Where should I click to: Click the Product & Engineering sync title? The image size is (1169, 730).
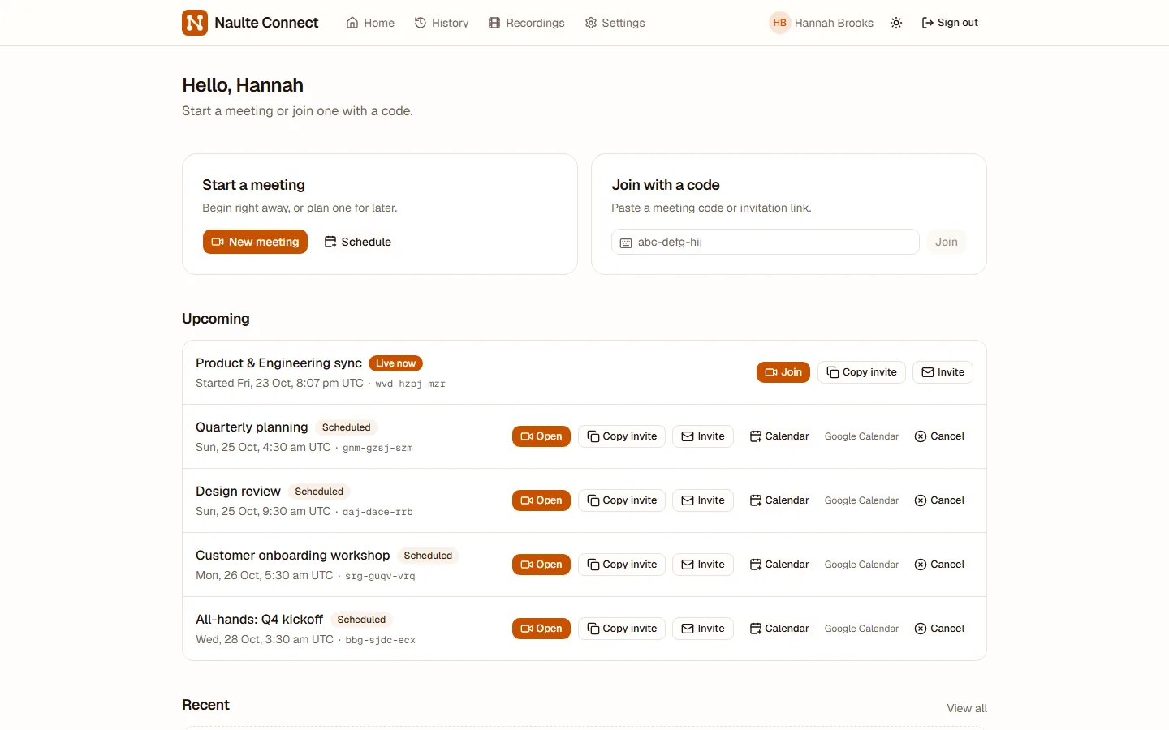[278, 363]
